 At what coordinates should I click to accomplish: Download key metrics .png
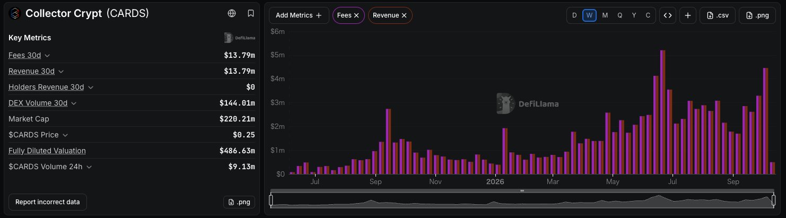239,202
